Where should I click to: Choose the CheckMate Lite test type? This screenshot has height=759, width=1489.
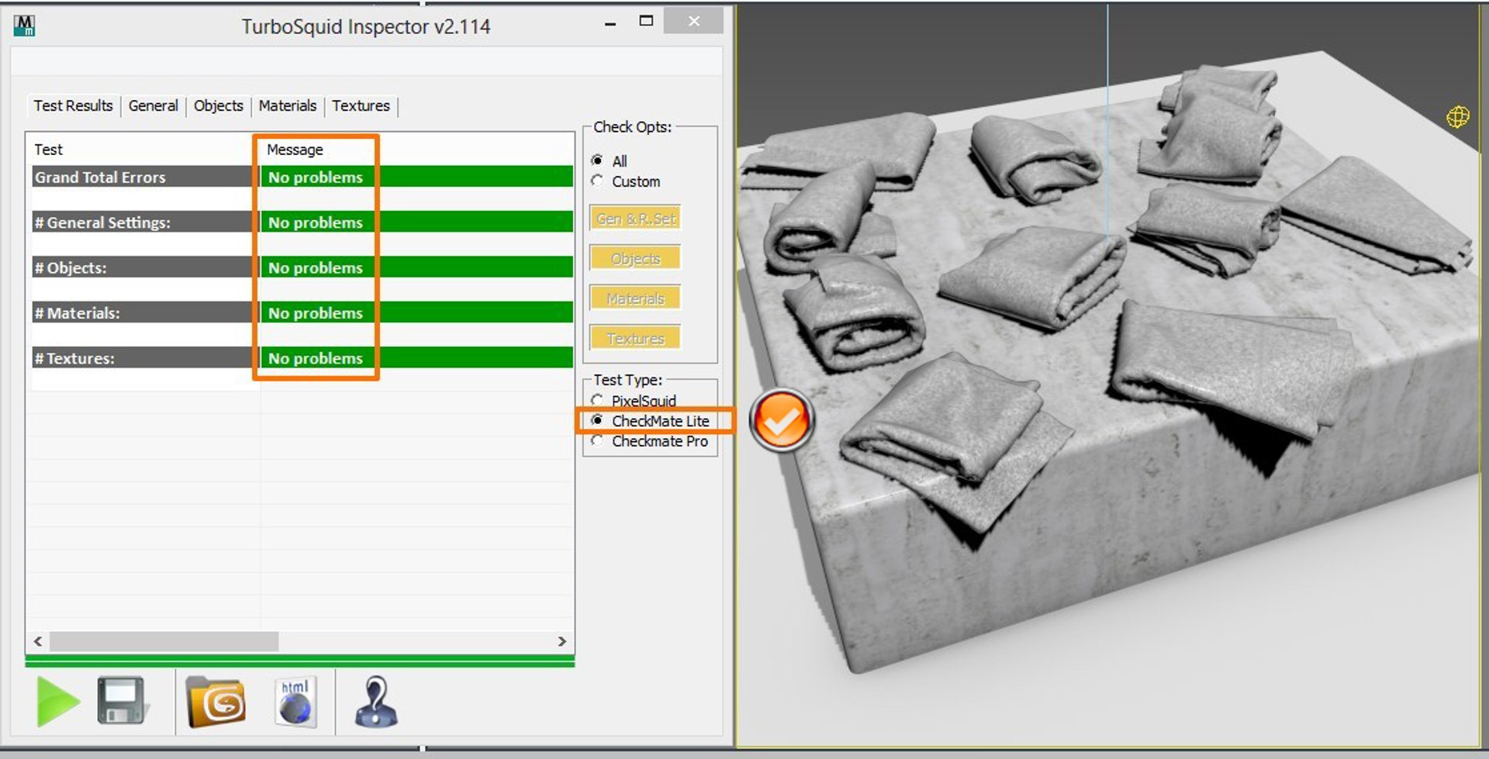[650, 420]
